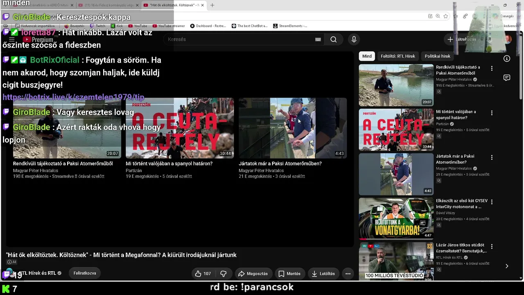This screenshot has width=524, height=295.
Task: Open the Kick bookmark
Action: coord(117,26)
